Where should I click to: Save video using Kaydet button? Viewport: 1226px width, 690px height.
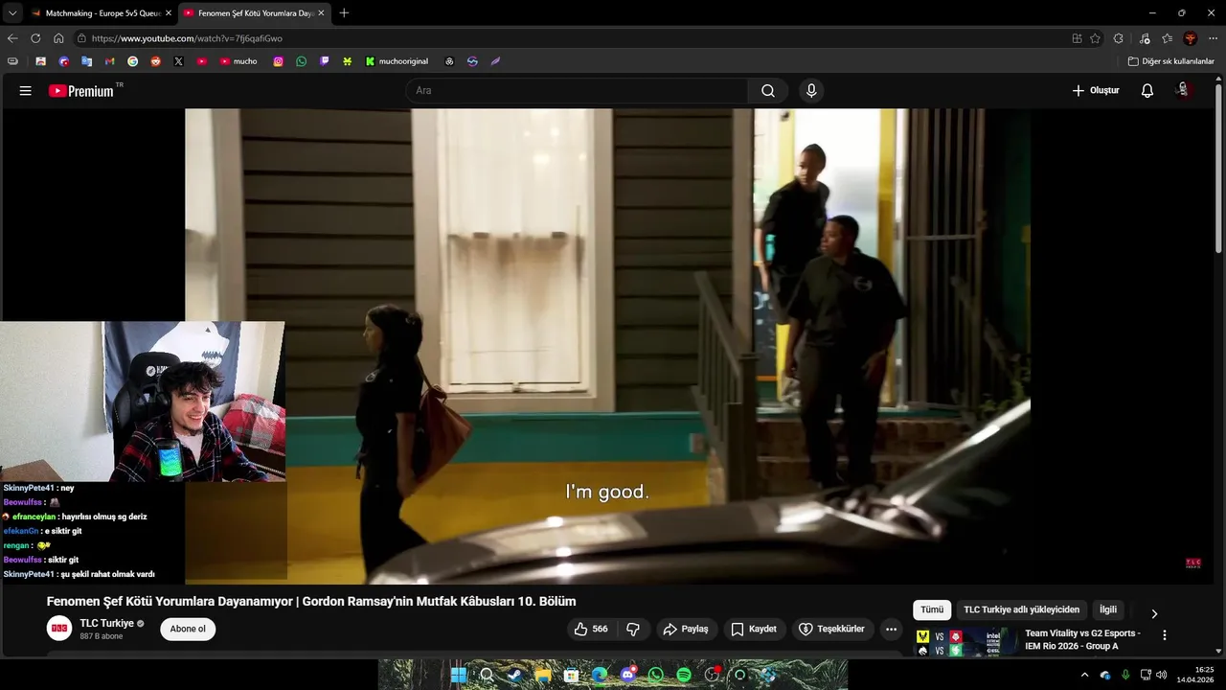(x=755, y=630)
